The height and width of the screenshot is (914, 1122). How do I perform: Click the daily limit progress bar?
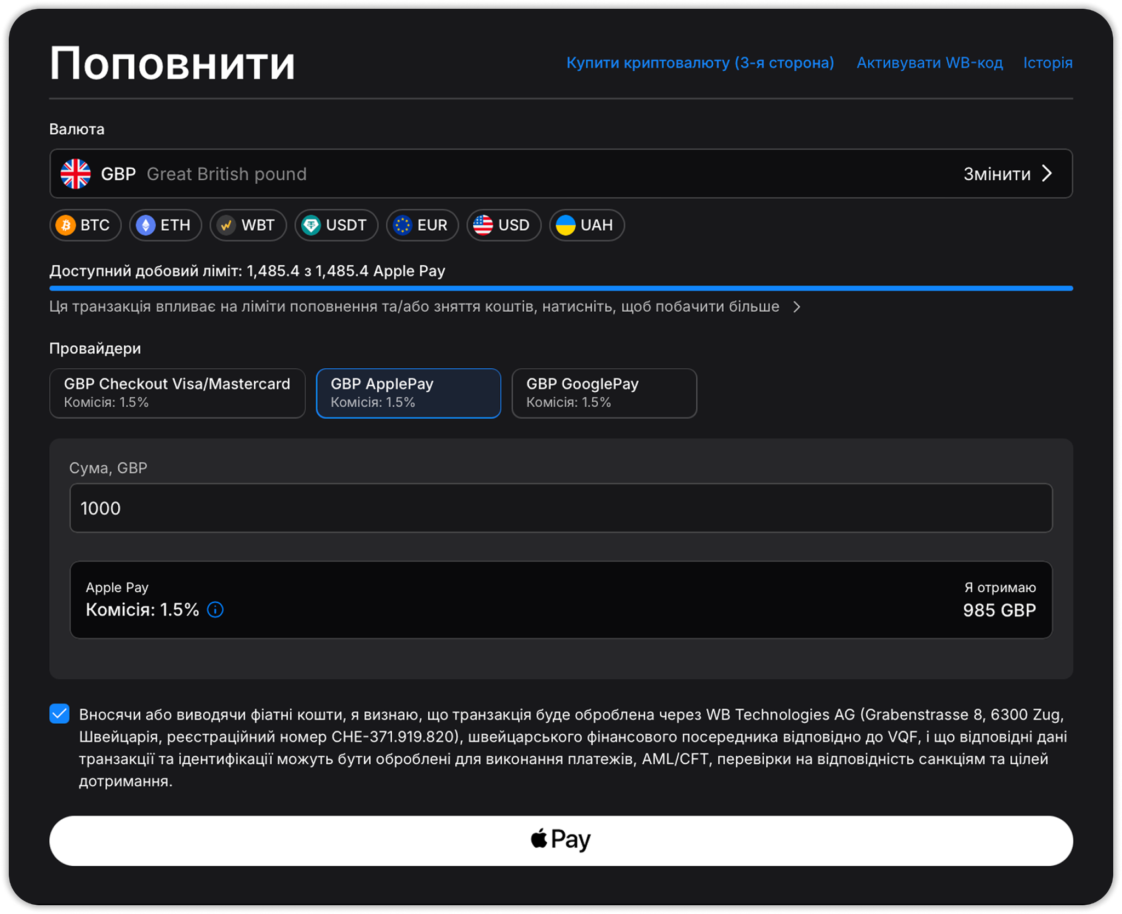click(561, 288)
